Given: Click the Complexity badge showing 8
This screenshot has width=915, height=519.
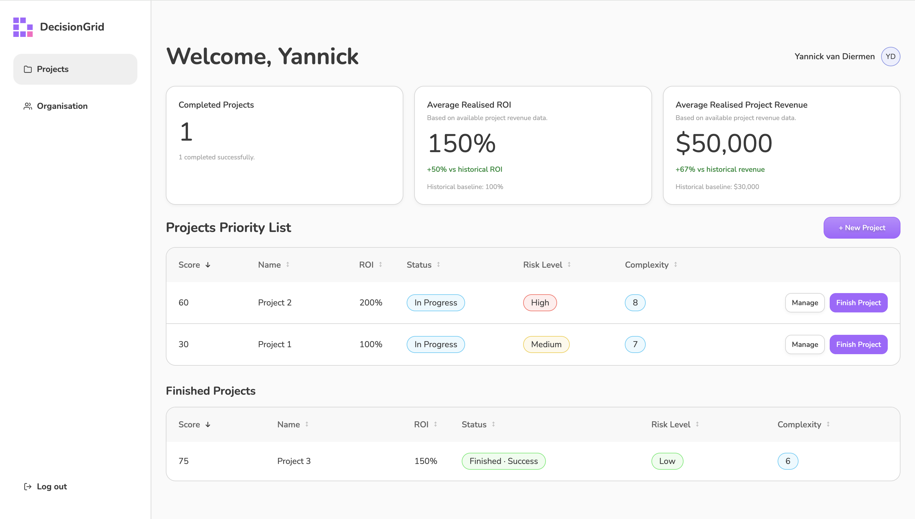Looking at the screenshot, I should 635,302.
